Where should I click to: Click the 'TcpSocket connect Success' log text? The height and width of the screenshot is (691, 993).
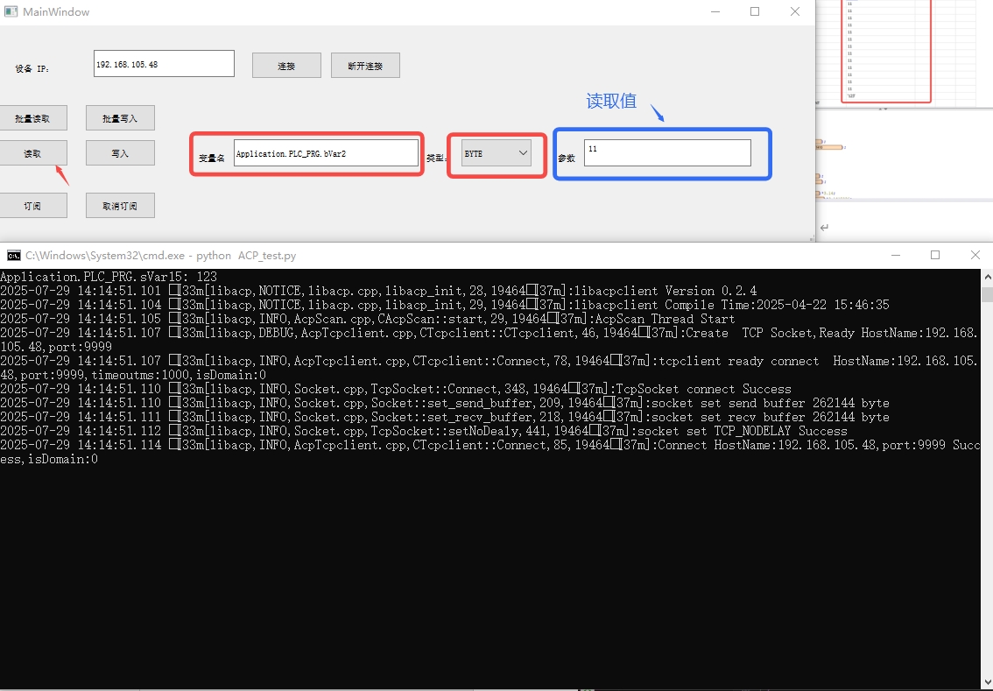[x=703, y=389]
